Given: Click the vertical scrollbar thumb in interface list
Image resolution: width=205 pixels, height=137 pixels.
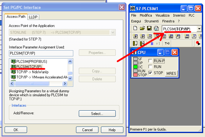Looking at the screenshot, I should click(70, 73).
